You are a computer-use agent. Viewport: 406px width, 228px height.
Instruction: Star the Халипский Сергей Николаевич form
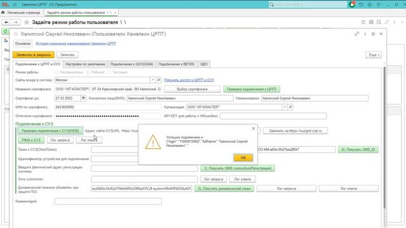[16, 34]
